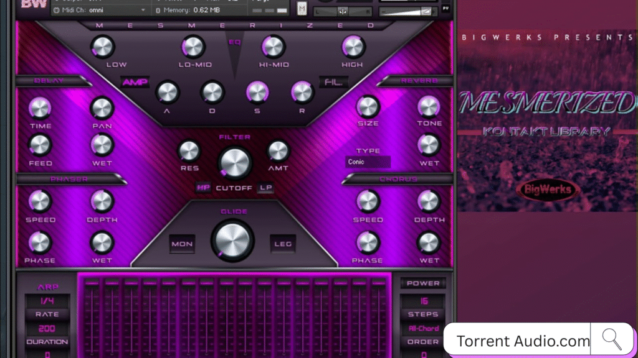638x358 pixels.
Task: Open the arp order All-Chord dropdown
Action: coord(423,328)
